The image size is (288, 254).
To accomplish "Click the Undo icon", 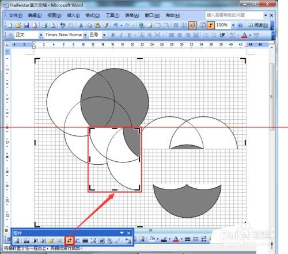I will (x=116, y=25).
